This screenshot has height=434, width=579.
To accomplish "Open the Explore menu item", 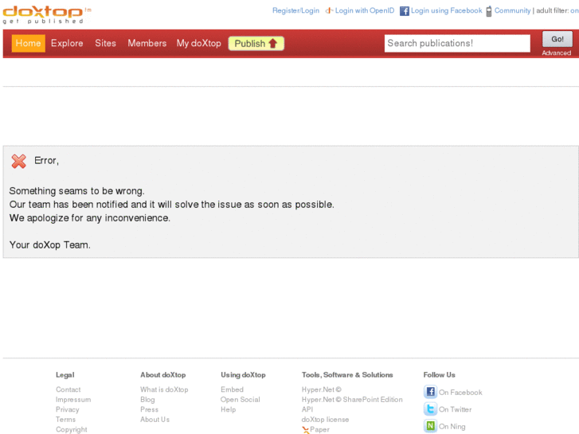I will (x=67, y=43).
